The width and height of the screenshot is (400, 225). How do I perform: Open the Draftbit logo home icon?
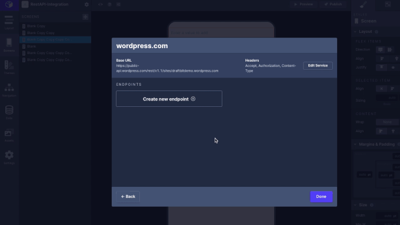(x=9, y=5)
